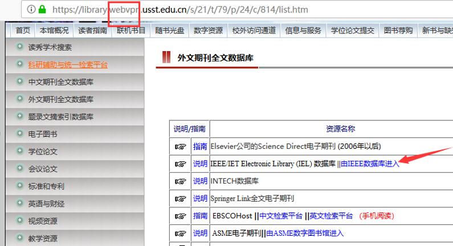Screen dimensions: 453x246
Task: Follow the 由ASME数字图书馆进入 link
Action: tap(305, 233)
